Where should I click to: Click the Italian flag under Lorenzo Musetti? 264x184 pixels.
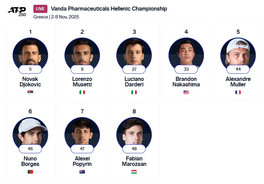point(82,92)
